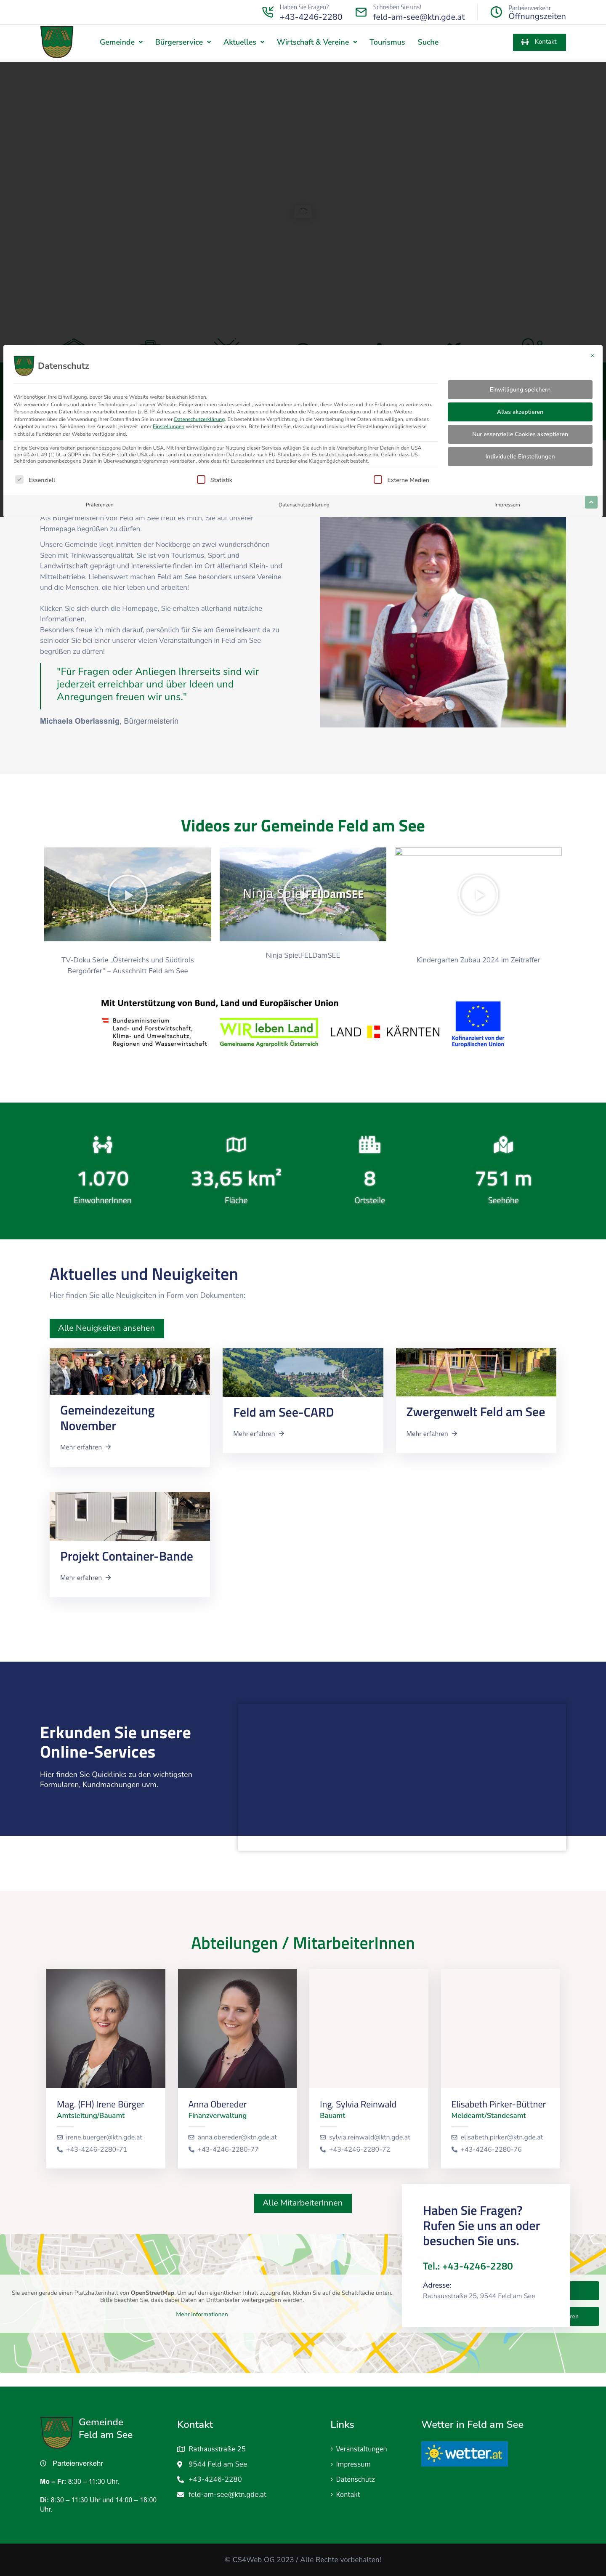Click the Gemeindezeitung November group photo
The height and width of the screenshot is (2576, 606).
pyautogui.click(x=130, y=1371)
